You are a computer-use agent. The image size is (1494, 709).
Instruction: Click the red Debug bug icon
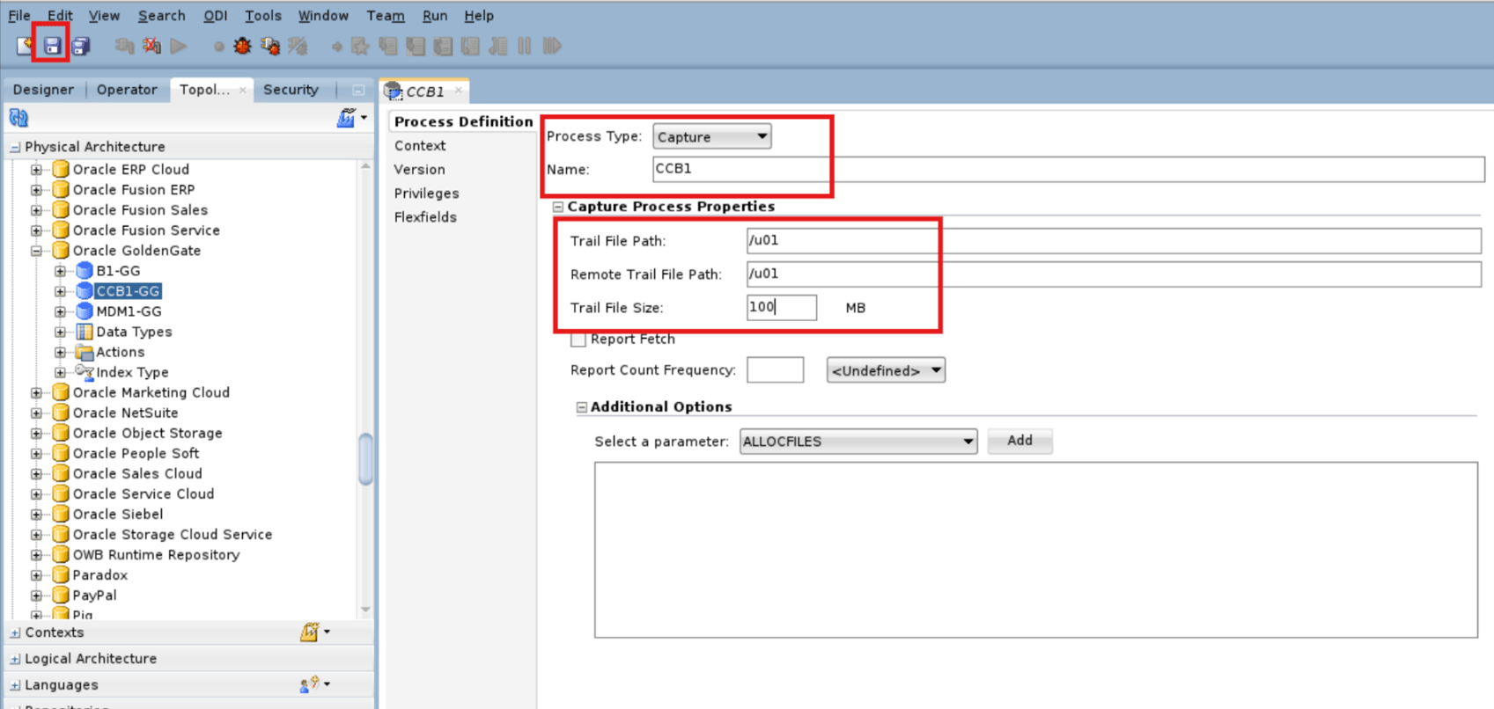click(242, 46)
